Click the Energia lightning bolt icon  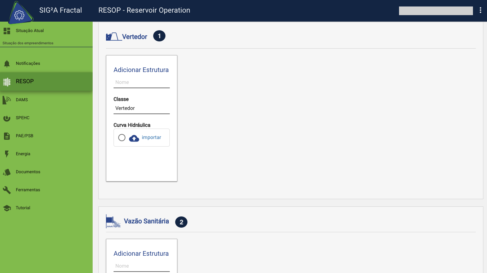tap(7, 154)
